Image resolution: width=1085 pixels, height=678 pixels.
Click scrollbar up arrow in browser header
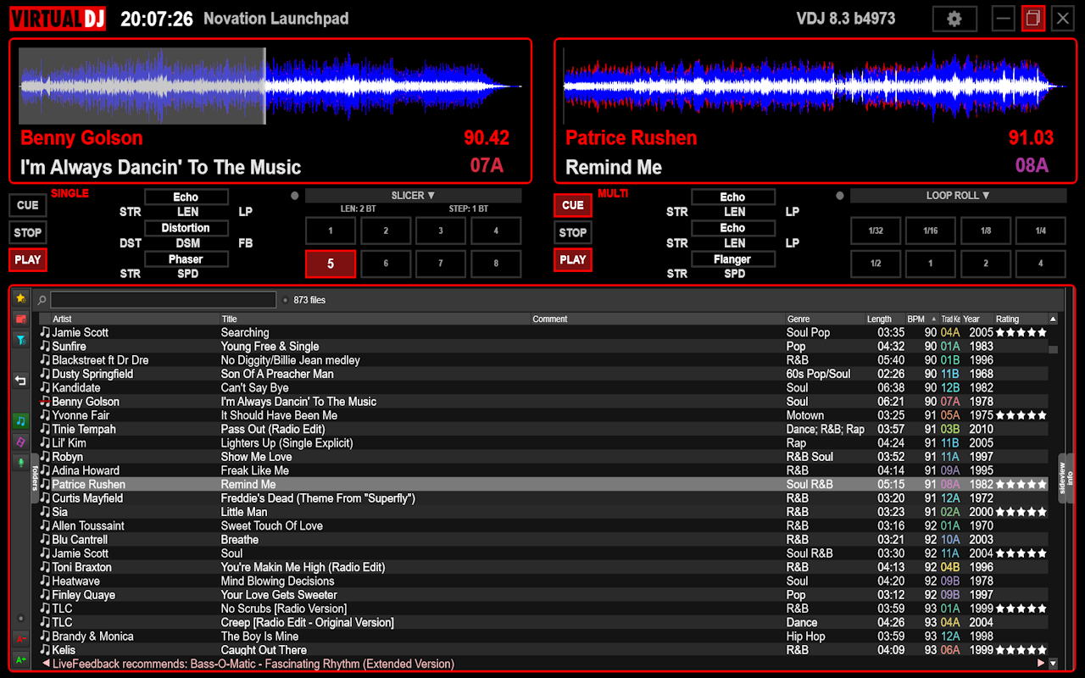[x=1053, y=320]
